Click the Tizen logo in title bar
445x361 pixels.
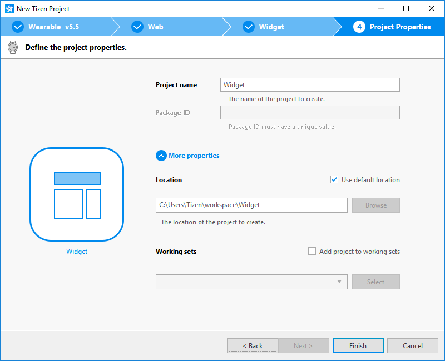(x=9, y=9)
